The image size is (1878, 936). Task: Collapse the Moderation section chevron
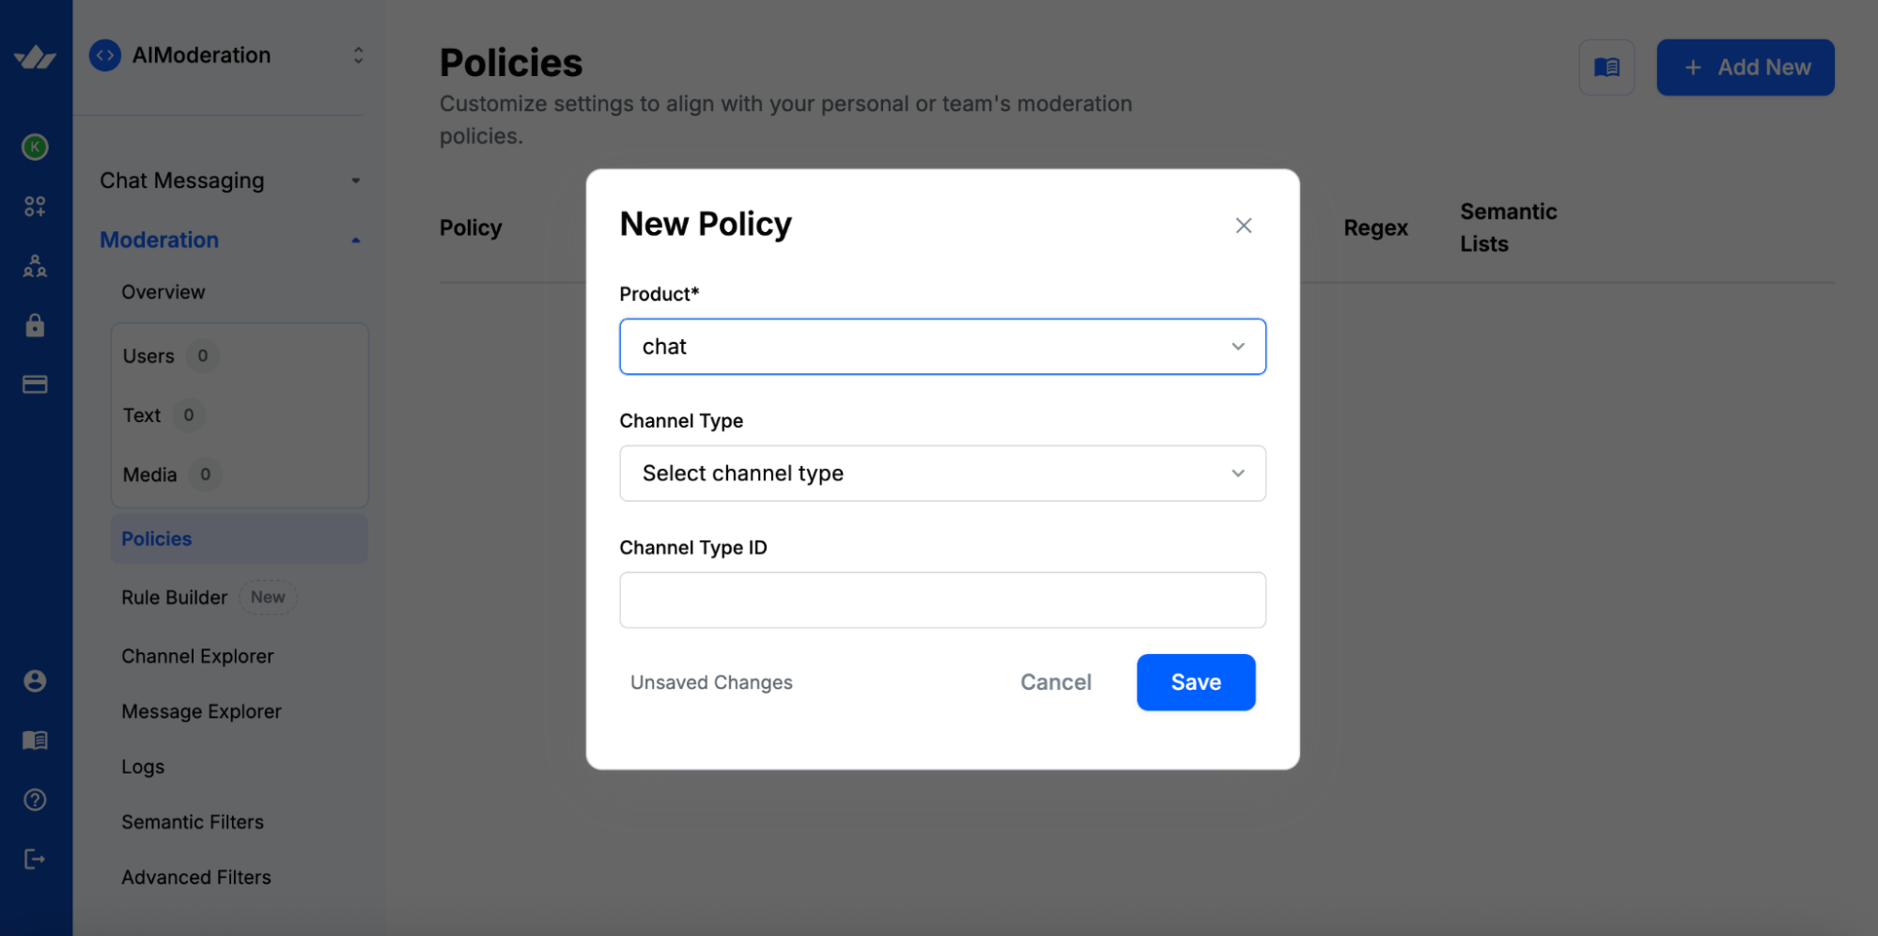(x=355, y=240)
